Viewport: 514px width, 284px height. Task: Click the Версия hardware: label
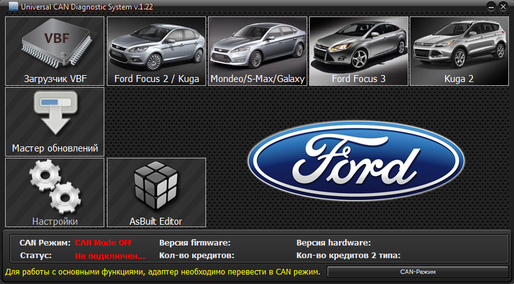tap(334, 243)
